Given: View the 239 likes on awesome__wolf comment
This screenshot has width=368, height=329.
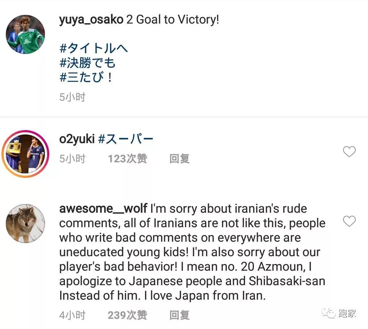Looking at the screenshot, I should tap(127, 315).
